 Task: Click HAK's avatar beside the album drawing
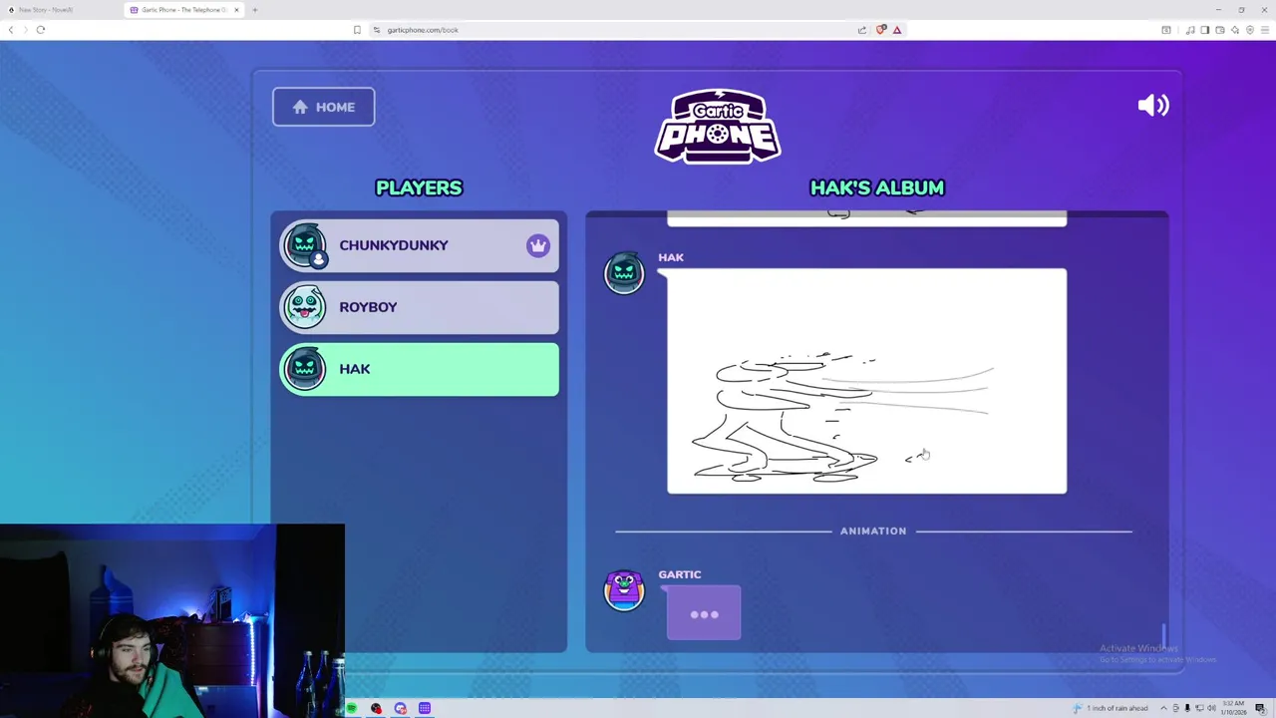(624, 272)
